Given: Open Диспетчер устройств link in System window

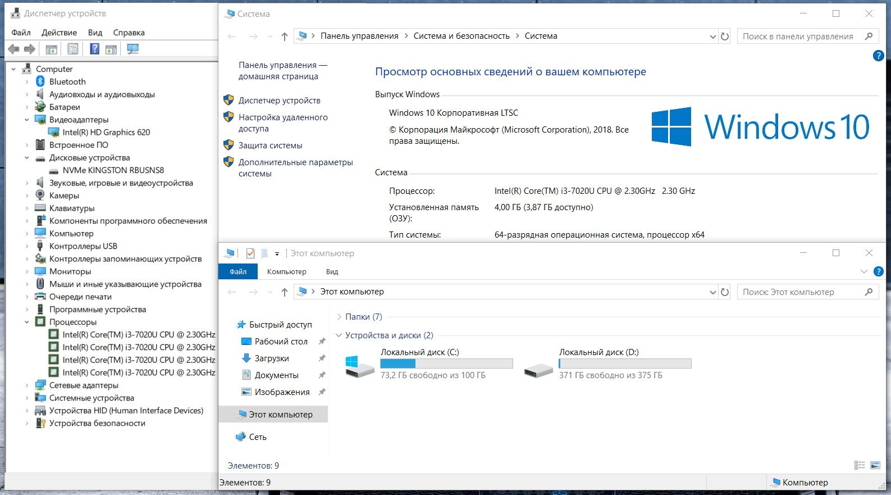Looking at the screenshot, I should (279, 101).
